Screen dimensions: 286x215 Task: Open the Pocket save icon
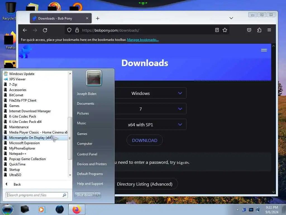tap(249, 30)
